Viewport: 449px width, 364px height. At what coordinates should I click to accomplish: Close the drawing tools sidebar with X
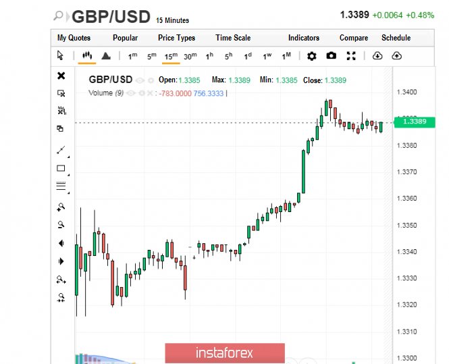(x=61, y=76)
